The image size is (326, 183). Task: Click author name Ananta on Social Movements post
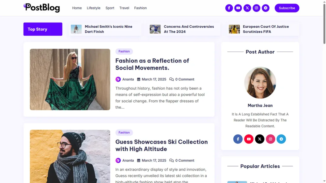click(128, 79)
